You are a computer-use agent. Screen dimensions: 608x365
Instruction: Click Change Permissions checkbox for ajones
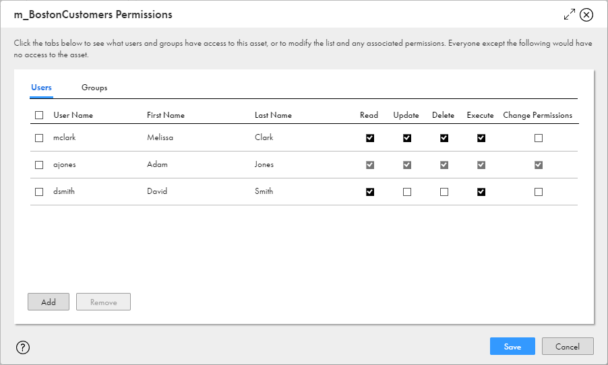pyautogui.click(x=539, y=165)
